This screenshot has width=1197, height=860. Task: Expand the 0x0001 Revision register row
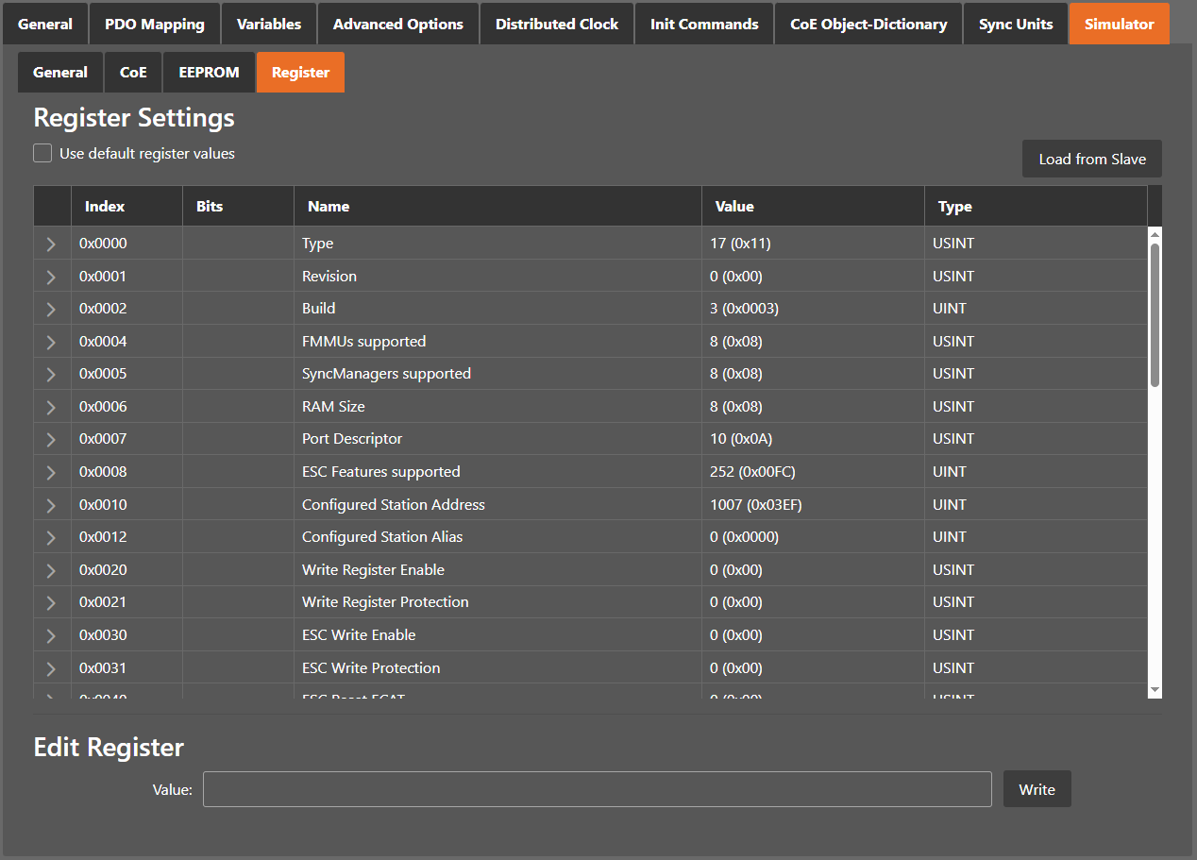coord(51,278)
